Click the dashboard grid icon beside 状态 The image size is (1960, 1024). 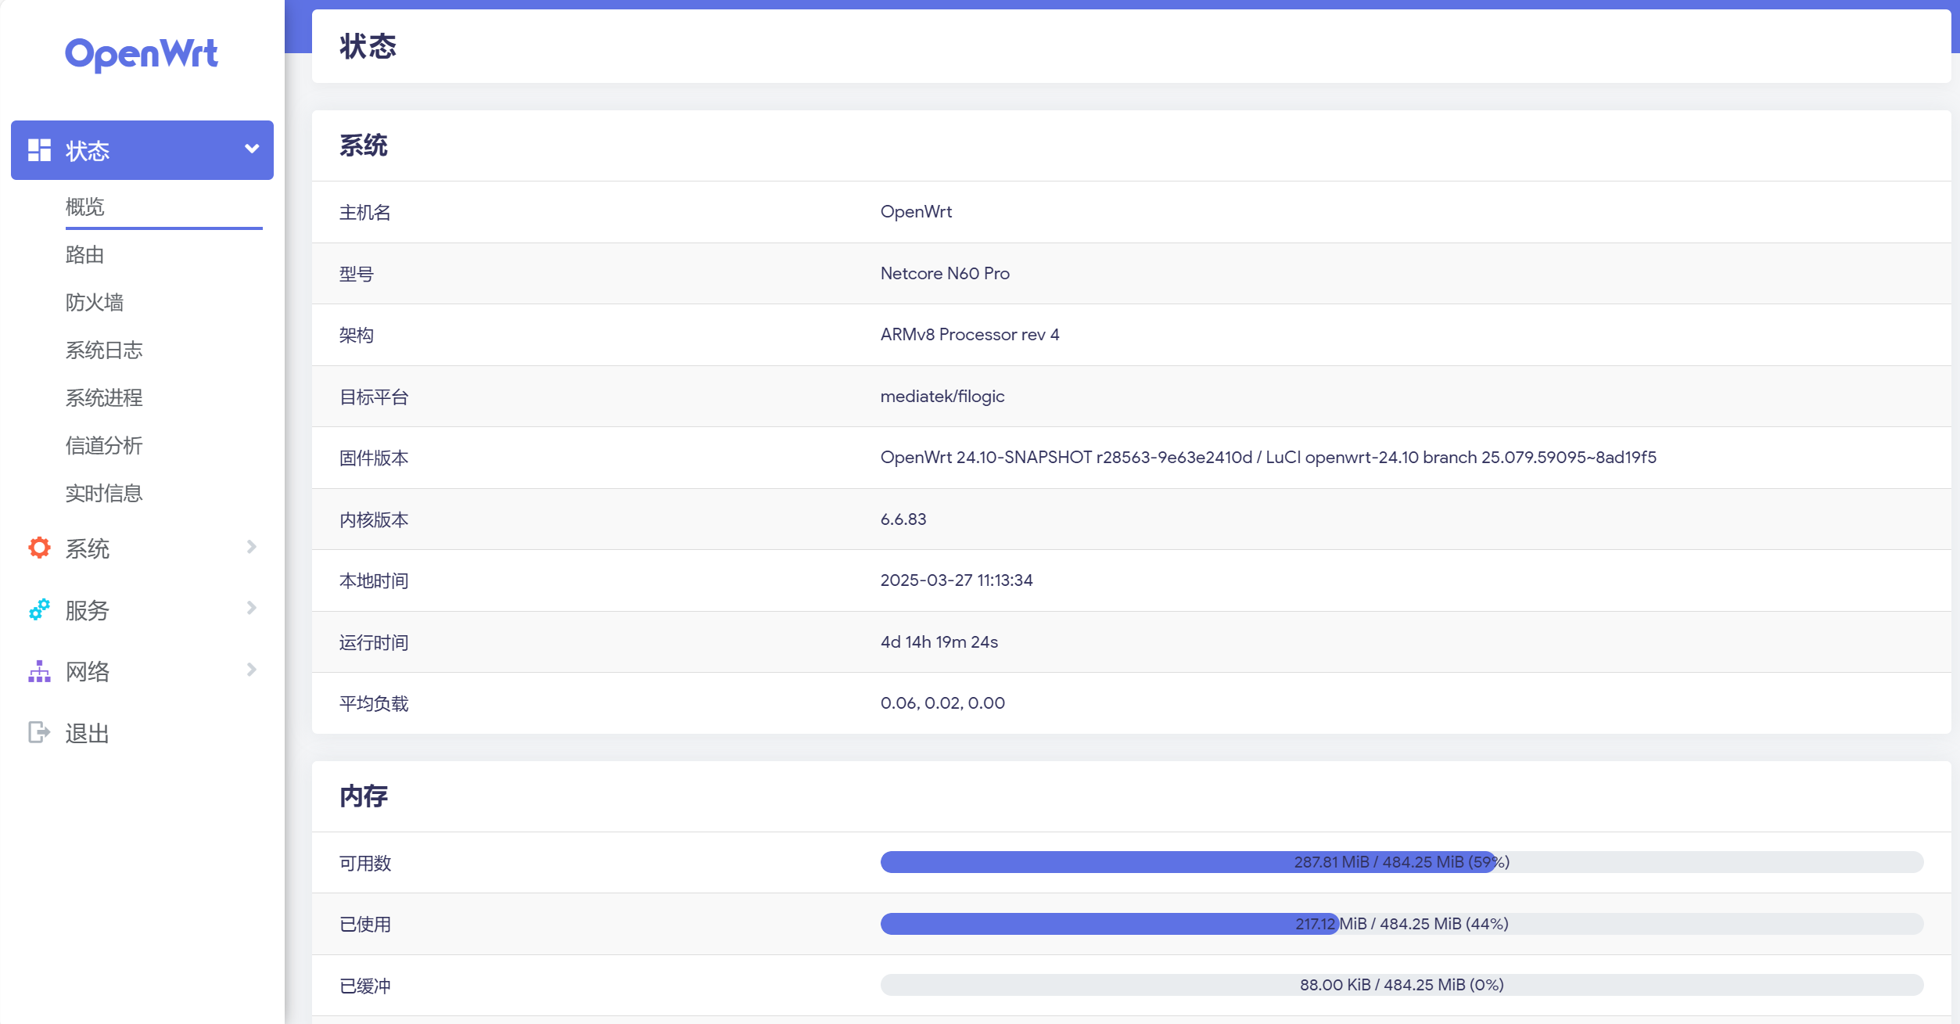coord(39,150)
